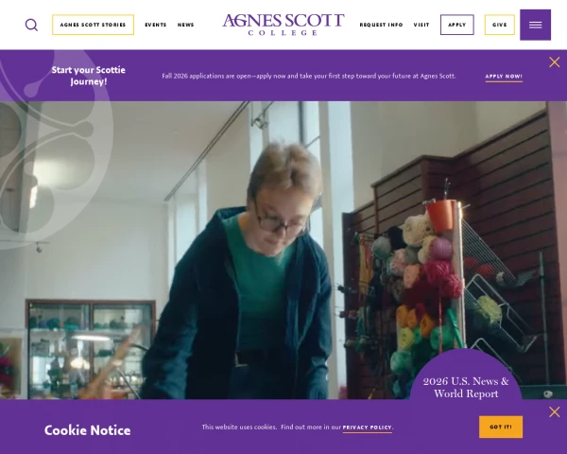567x454 pixels.
Task: Follow the Apply Now! link
Action: (504, 77)
